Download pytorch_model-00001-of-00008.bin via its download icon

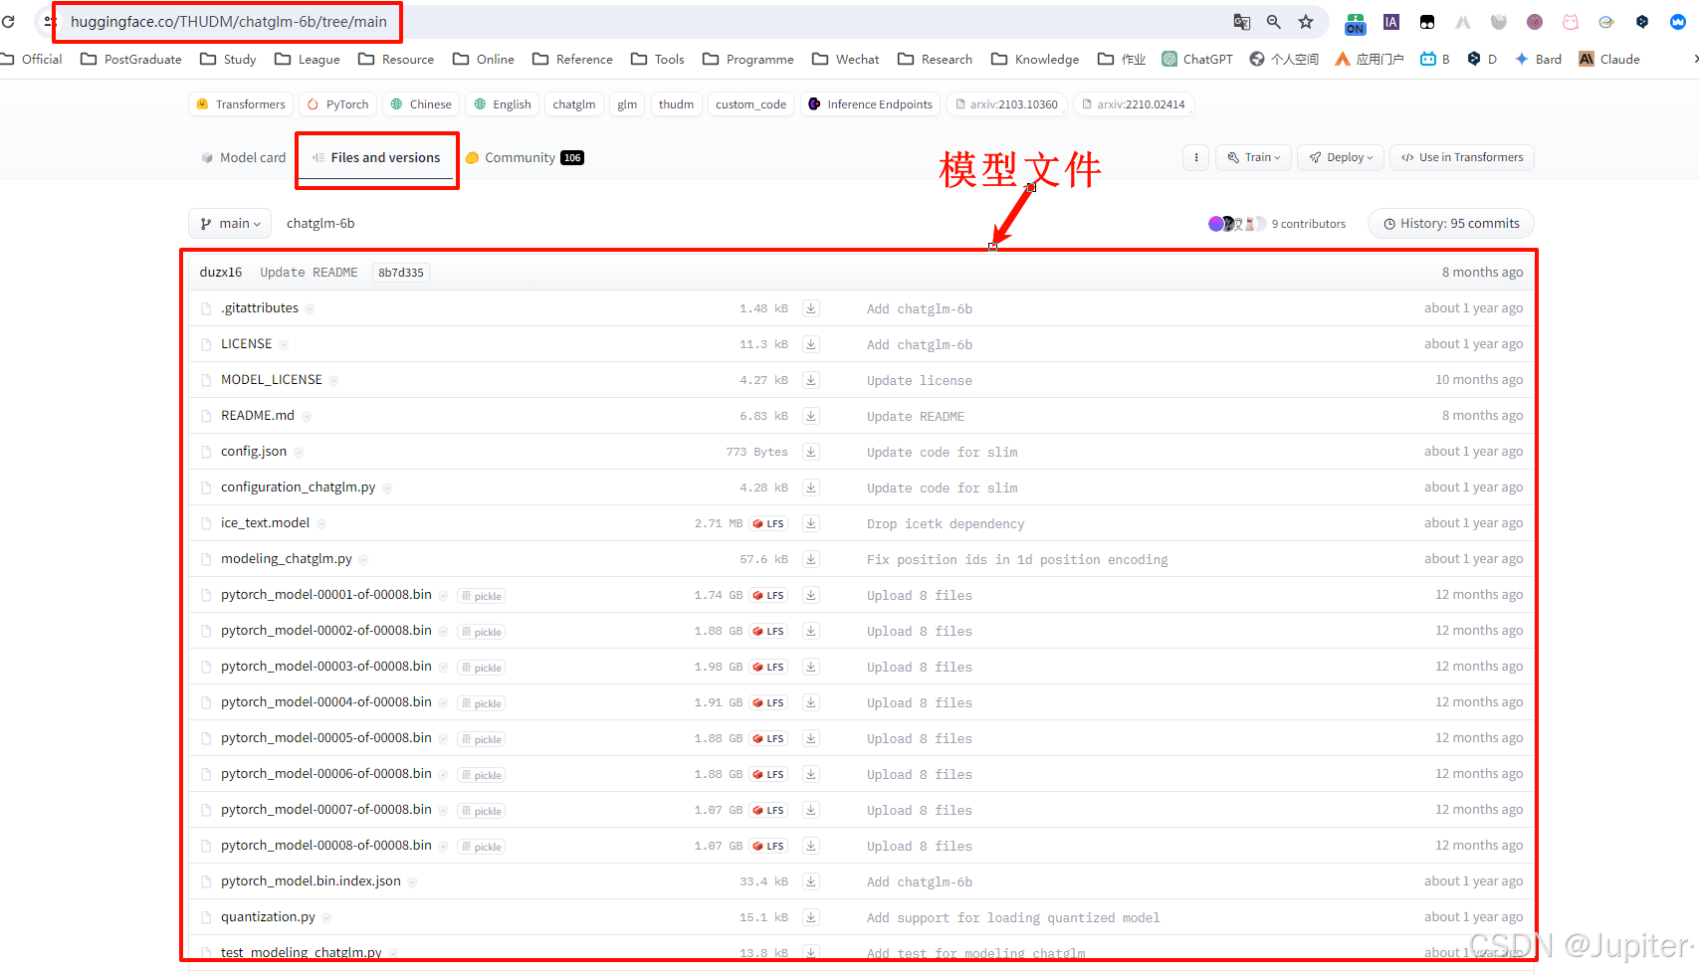pos(811,595)
